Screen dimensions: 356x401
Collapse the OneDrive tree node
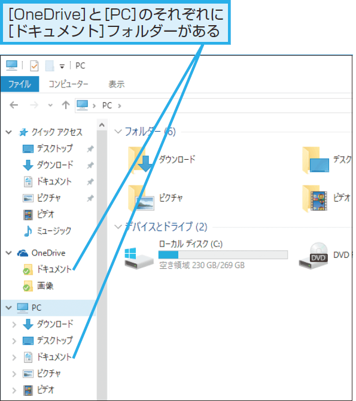(x=9, y=253)
